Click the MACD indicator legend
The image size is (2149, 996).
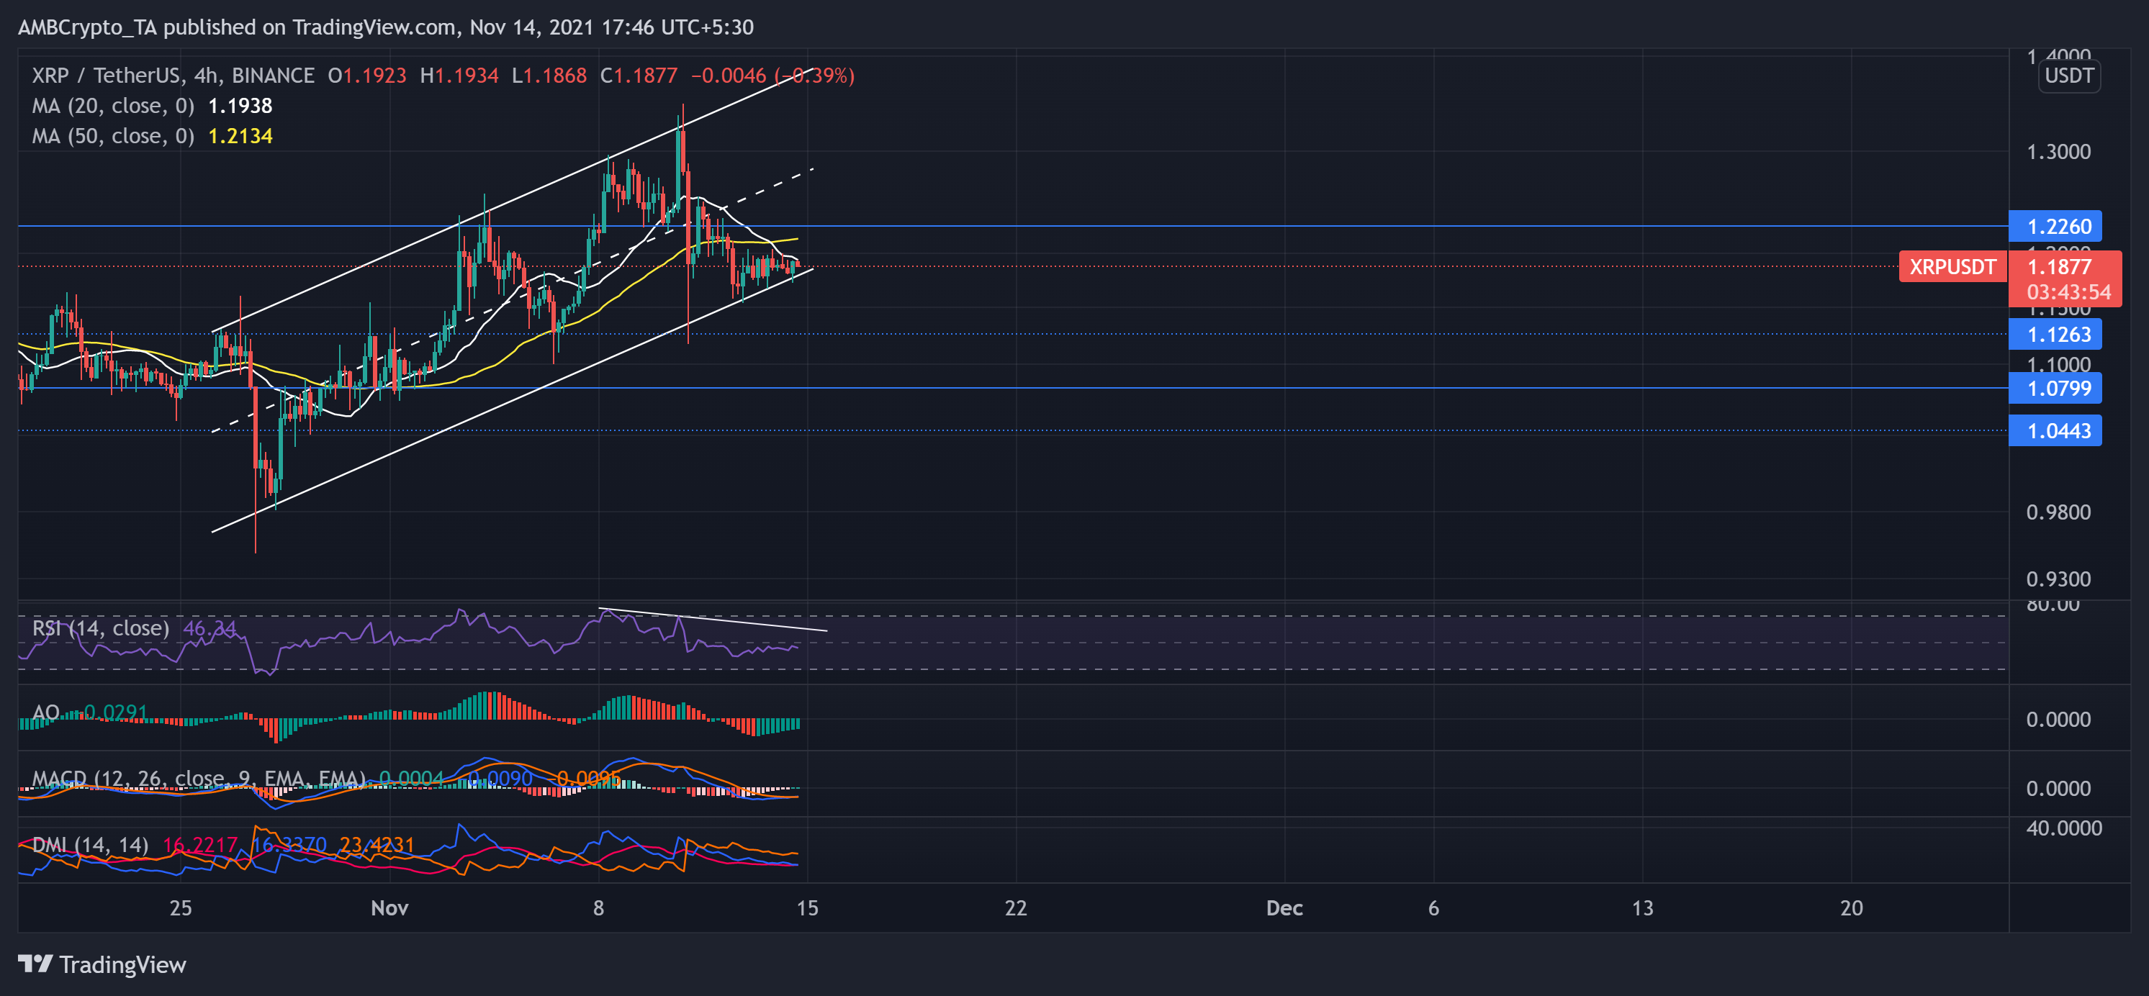point(199,779)
